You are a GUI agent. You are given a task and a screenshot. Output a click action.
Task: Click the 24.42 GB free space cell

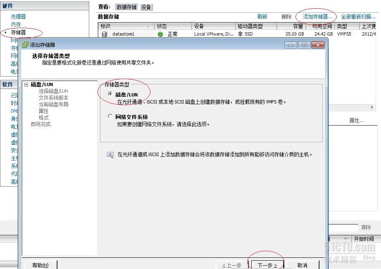[x=324, y=34]
